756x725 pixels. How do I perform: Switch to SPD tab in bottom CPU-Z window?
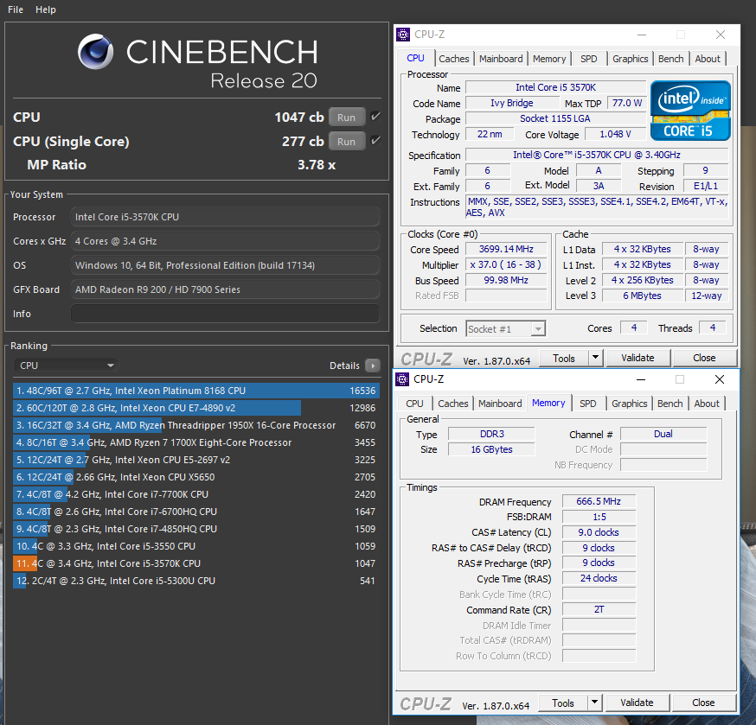(587, 404)
